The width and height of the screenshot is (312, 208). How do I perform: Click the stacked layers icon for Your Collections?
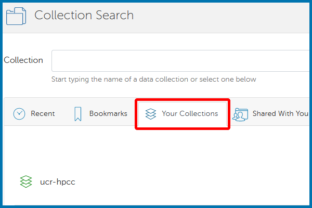[x=151, y=114]
